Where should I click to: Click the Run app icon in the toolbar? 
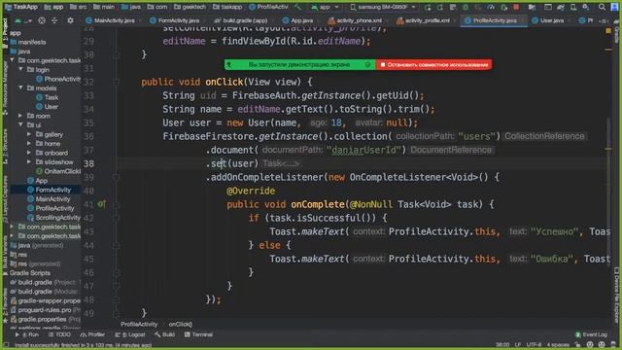point(428,7)
